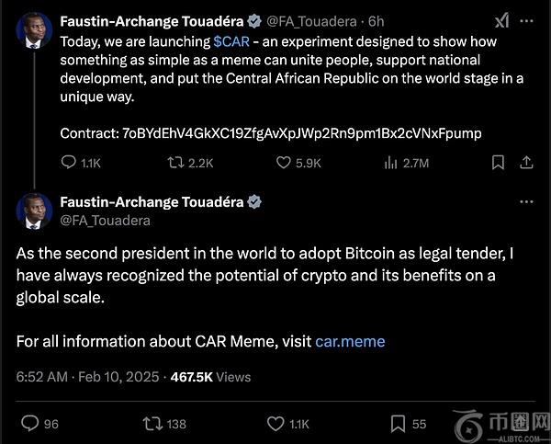Screen dimensions: 551x444
Task: Open the $CAR cashtag link
Action: 231,41
